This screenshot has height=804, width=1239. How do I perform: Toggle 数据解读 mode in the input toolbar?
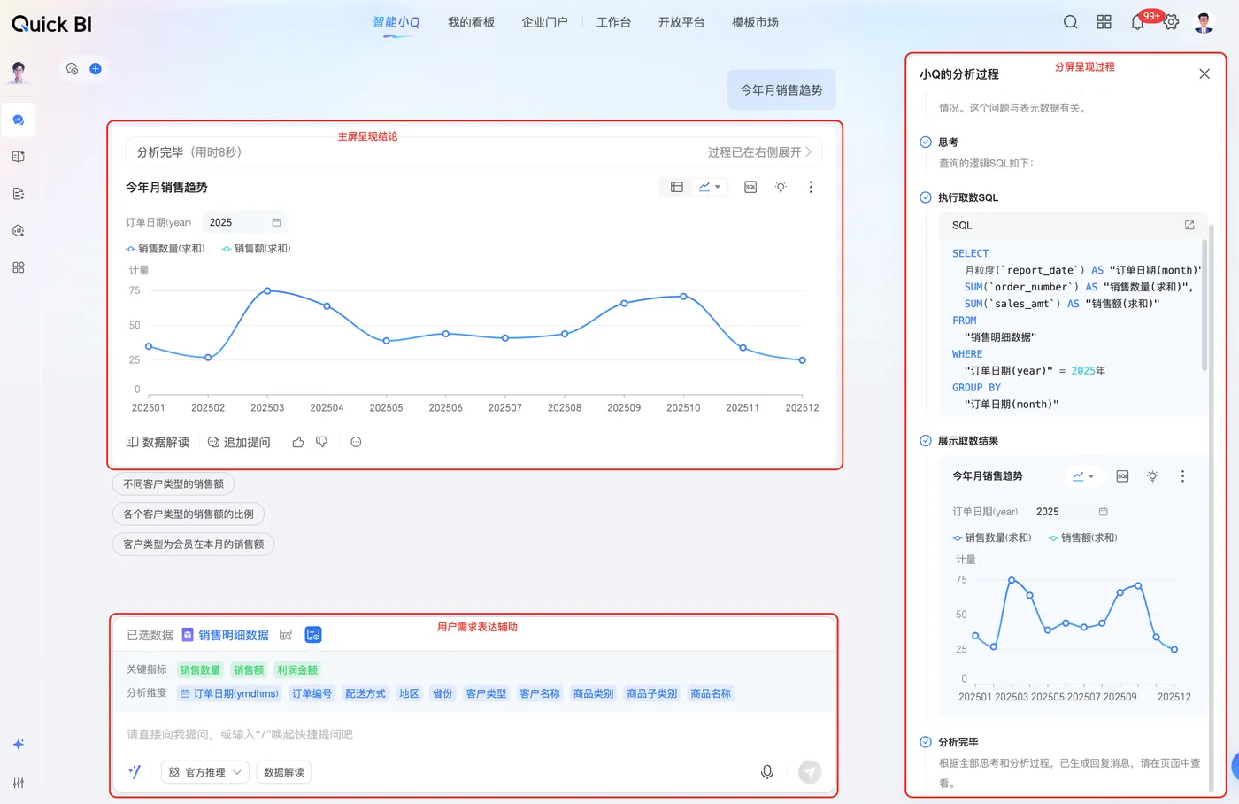click(284, 772)
